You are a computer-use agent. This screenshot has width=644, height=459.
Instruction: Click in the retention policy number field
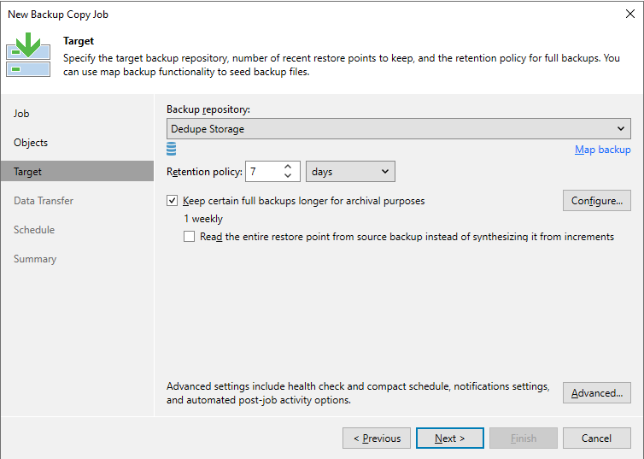coord(261,172)
